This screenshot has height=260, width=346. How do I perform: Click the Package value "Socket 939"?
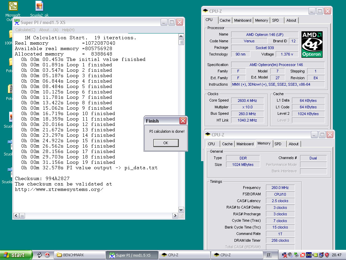pos(265,47)
